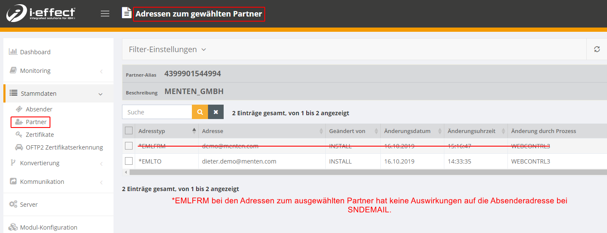This screenshot has height=233, width=607.
Task: Clear the search with the X button
Action: pos(216,112)
